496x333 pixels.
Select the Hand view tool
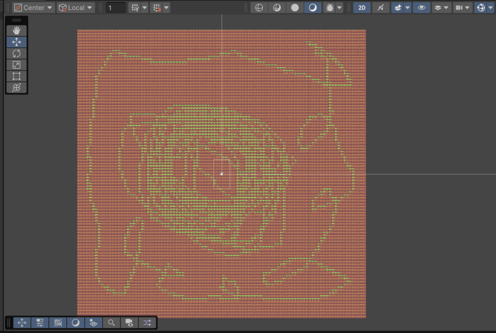pyautogui.click(x=16, y=30)
